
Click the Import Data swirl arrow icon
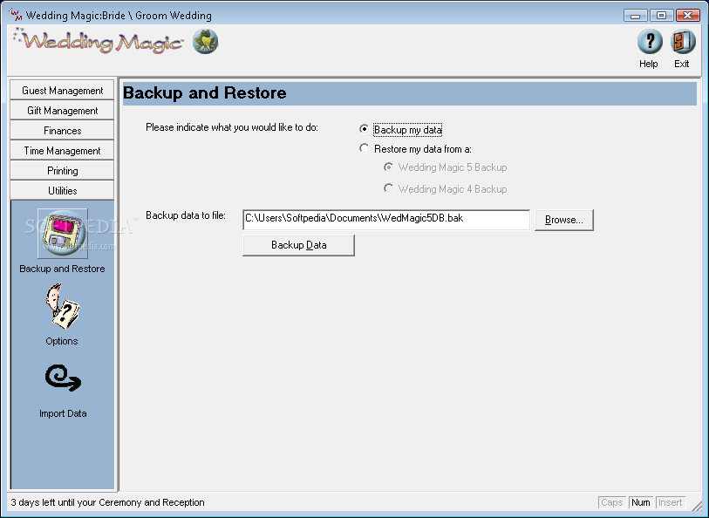tap(63, 378)
